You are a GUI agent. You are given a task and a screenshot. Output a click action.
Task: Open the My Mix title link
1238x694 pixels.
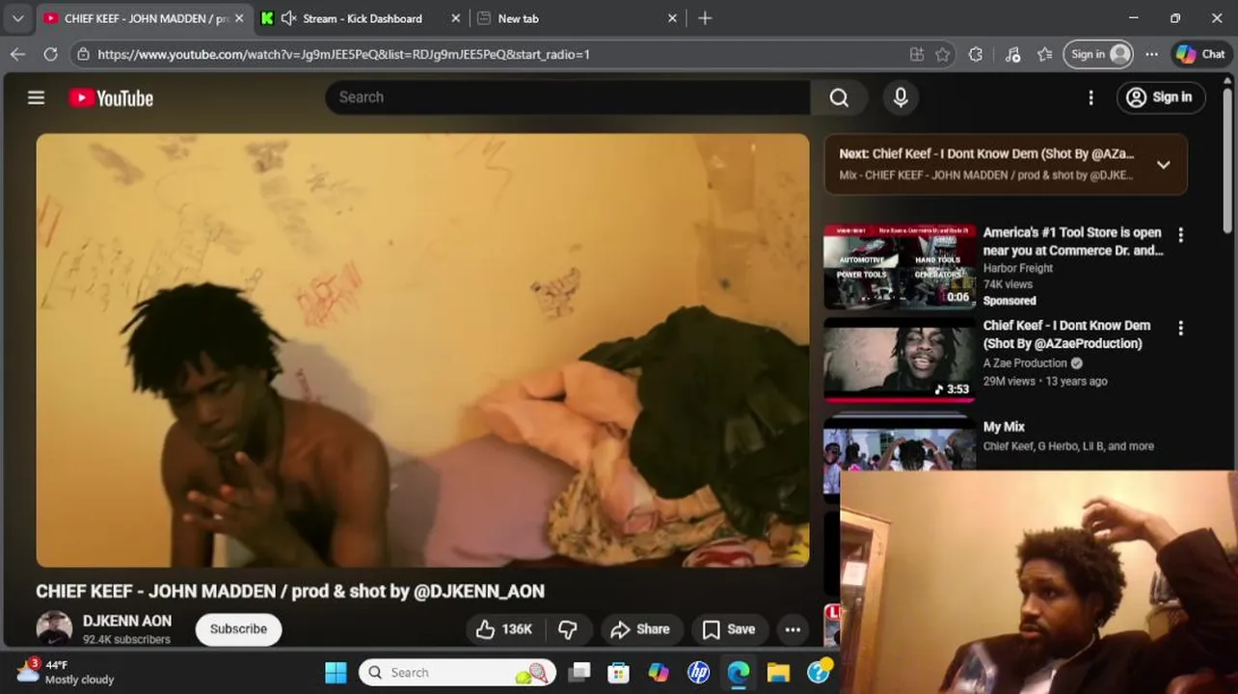pos(1004,427)
